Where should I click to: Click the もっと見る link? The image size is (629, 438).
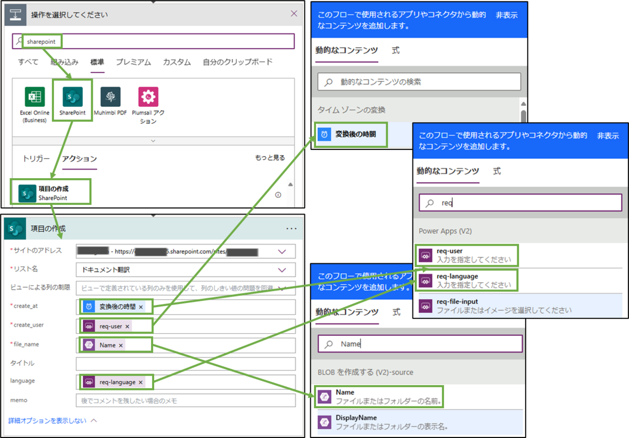[270, 158]
